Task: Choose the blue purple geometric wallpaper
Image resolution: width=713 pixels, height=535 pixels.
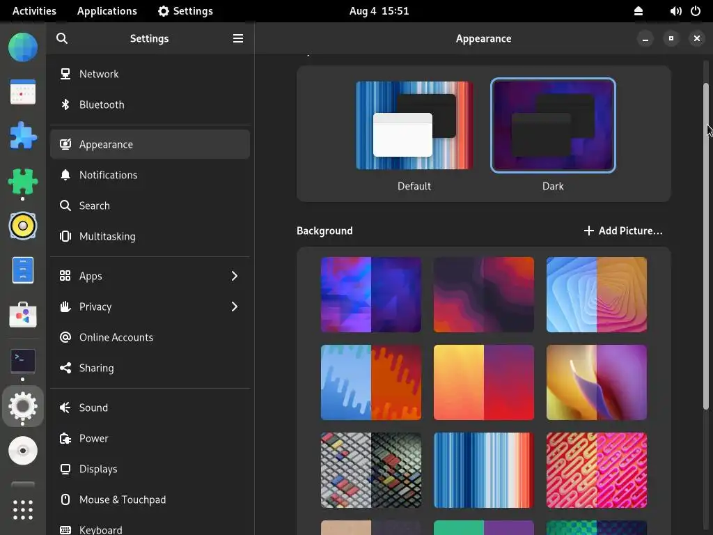Action: tap(371, 295)
